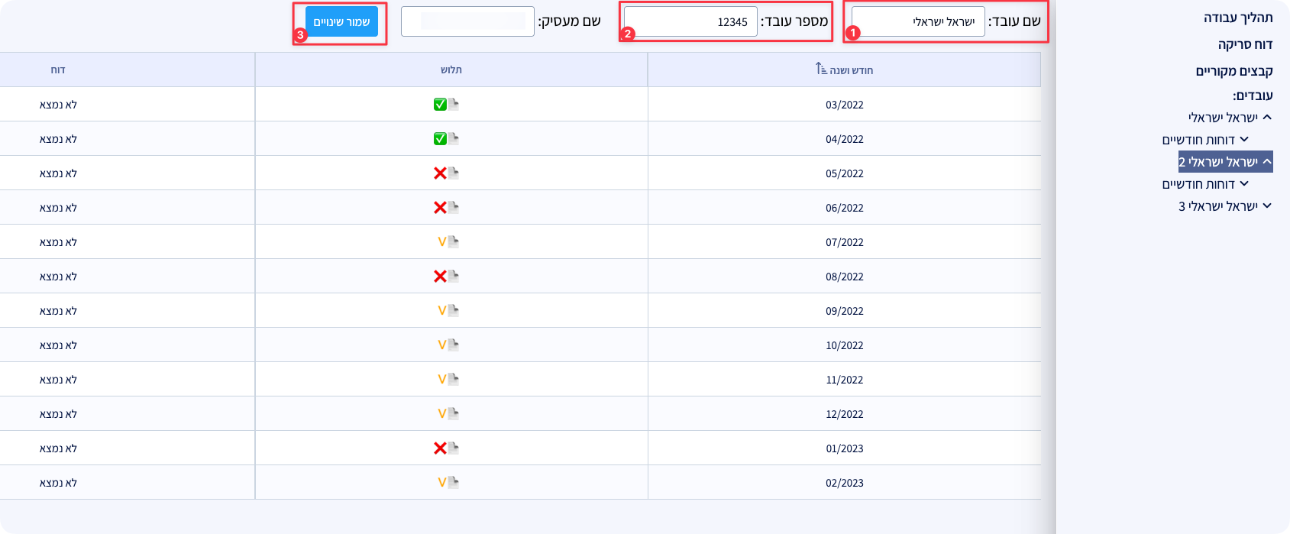1290x534 pixels.
Task: Click the שמור שינויים button
Action: point(341,22)
